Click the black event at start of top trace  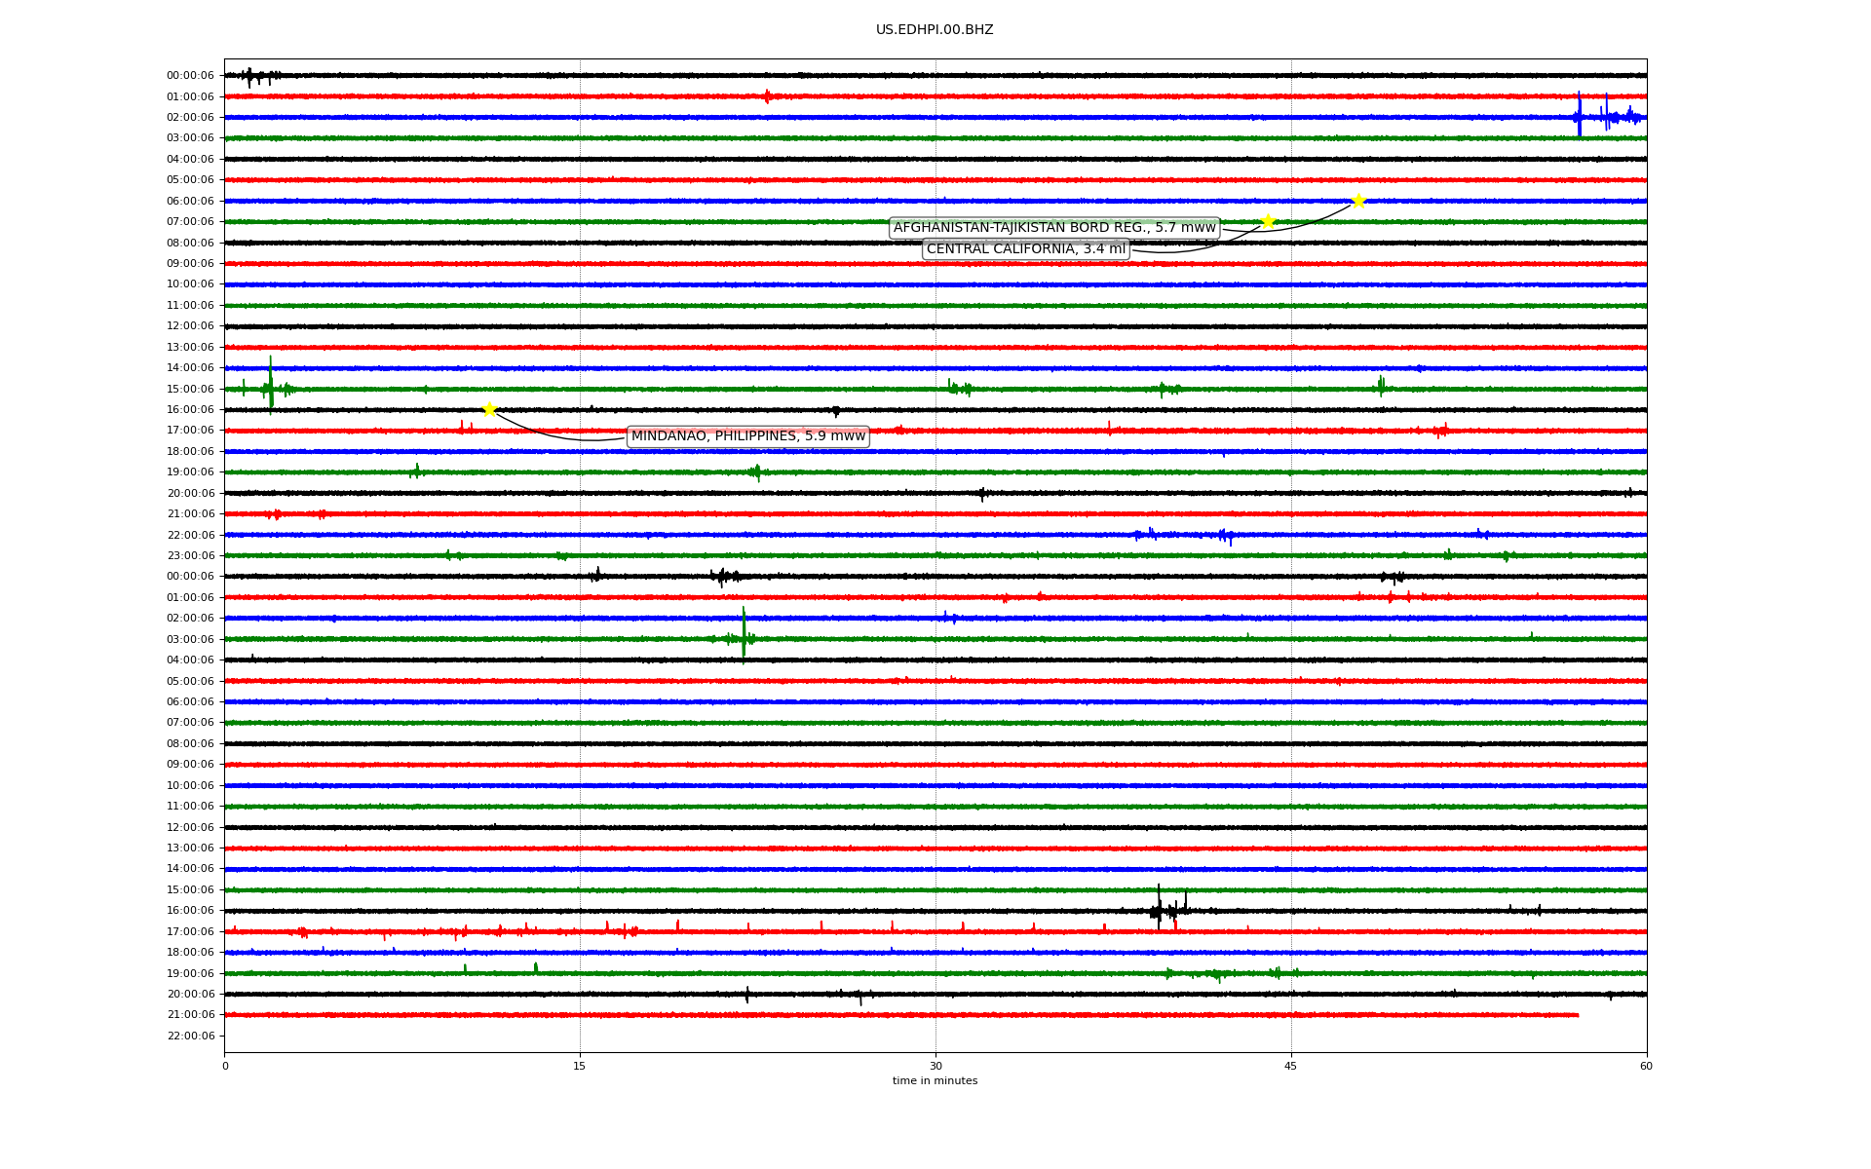249,76
